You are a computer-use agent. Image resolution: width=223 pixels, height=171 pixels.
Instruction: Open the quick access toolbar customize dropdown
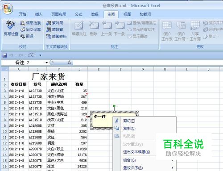coord(40,55)
